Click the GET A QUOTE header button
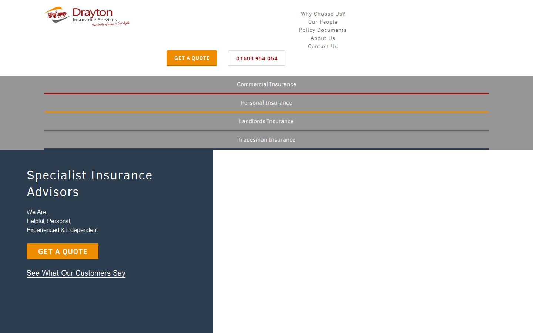The image size is (533, 333). click(x=191, y=58)
